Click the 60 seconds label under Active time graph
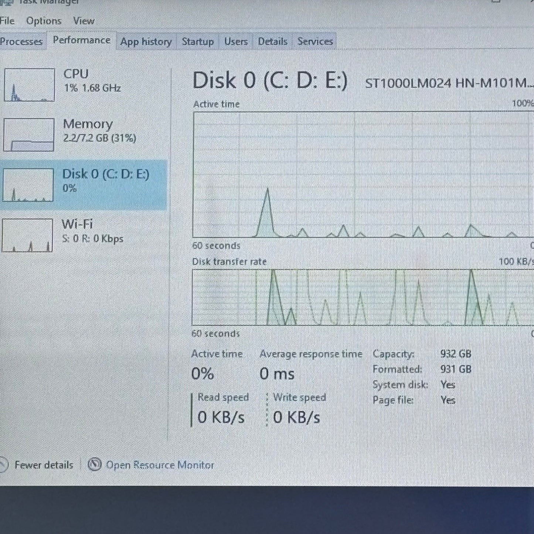The width and height of the screenshot is (534, 534). pos(216,245)
